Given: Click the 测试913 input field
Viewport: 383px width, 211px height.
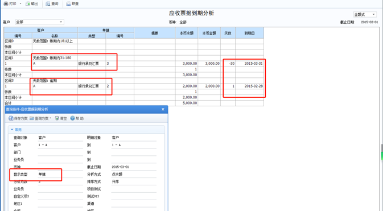Looking at the screenshot, I should (x=134, y=196).
